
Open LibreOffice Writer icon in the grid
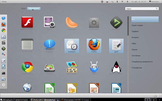116,88
